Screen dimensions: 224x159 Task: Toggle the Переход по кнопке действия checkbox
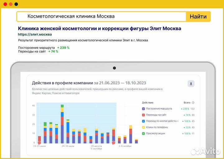(x=143, y=121)
